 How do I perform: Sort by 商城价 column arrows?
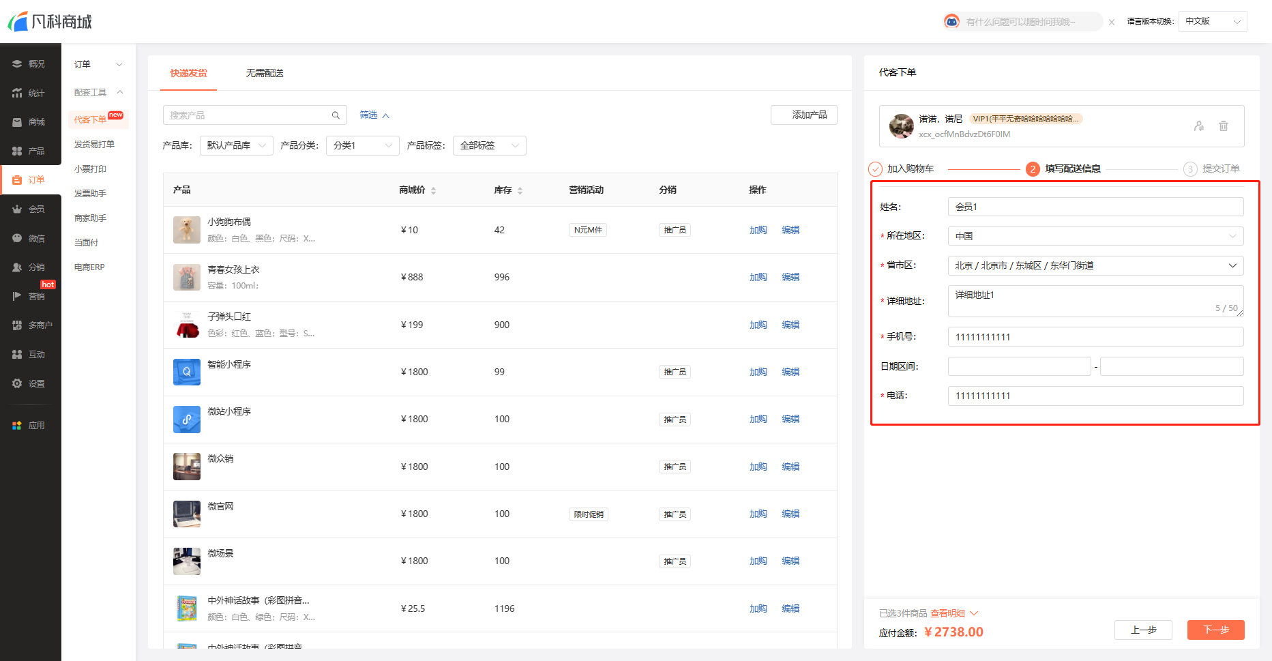pyautogui.click(x=434, y=190)
